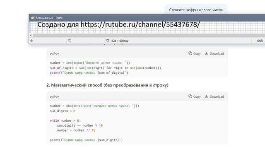
Task: Click the left scroll arrow in Paint
Action: 31,35
